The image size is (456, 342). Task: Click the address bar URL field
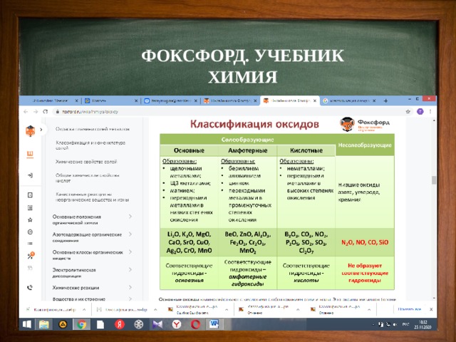(x=229, y=112)
